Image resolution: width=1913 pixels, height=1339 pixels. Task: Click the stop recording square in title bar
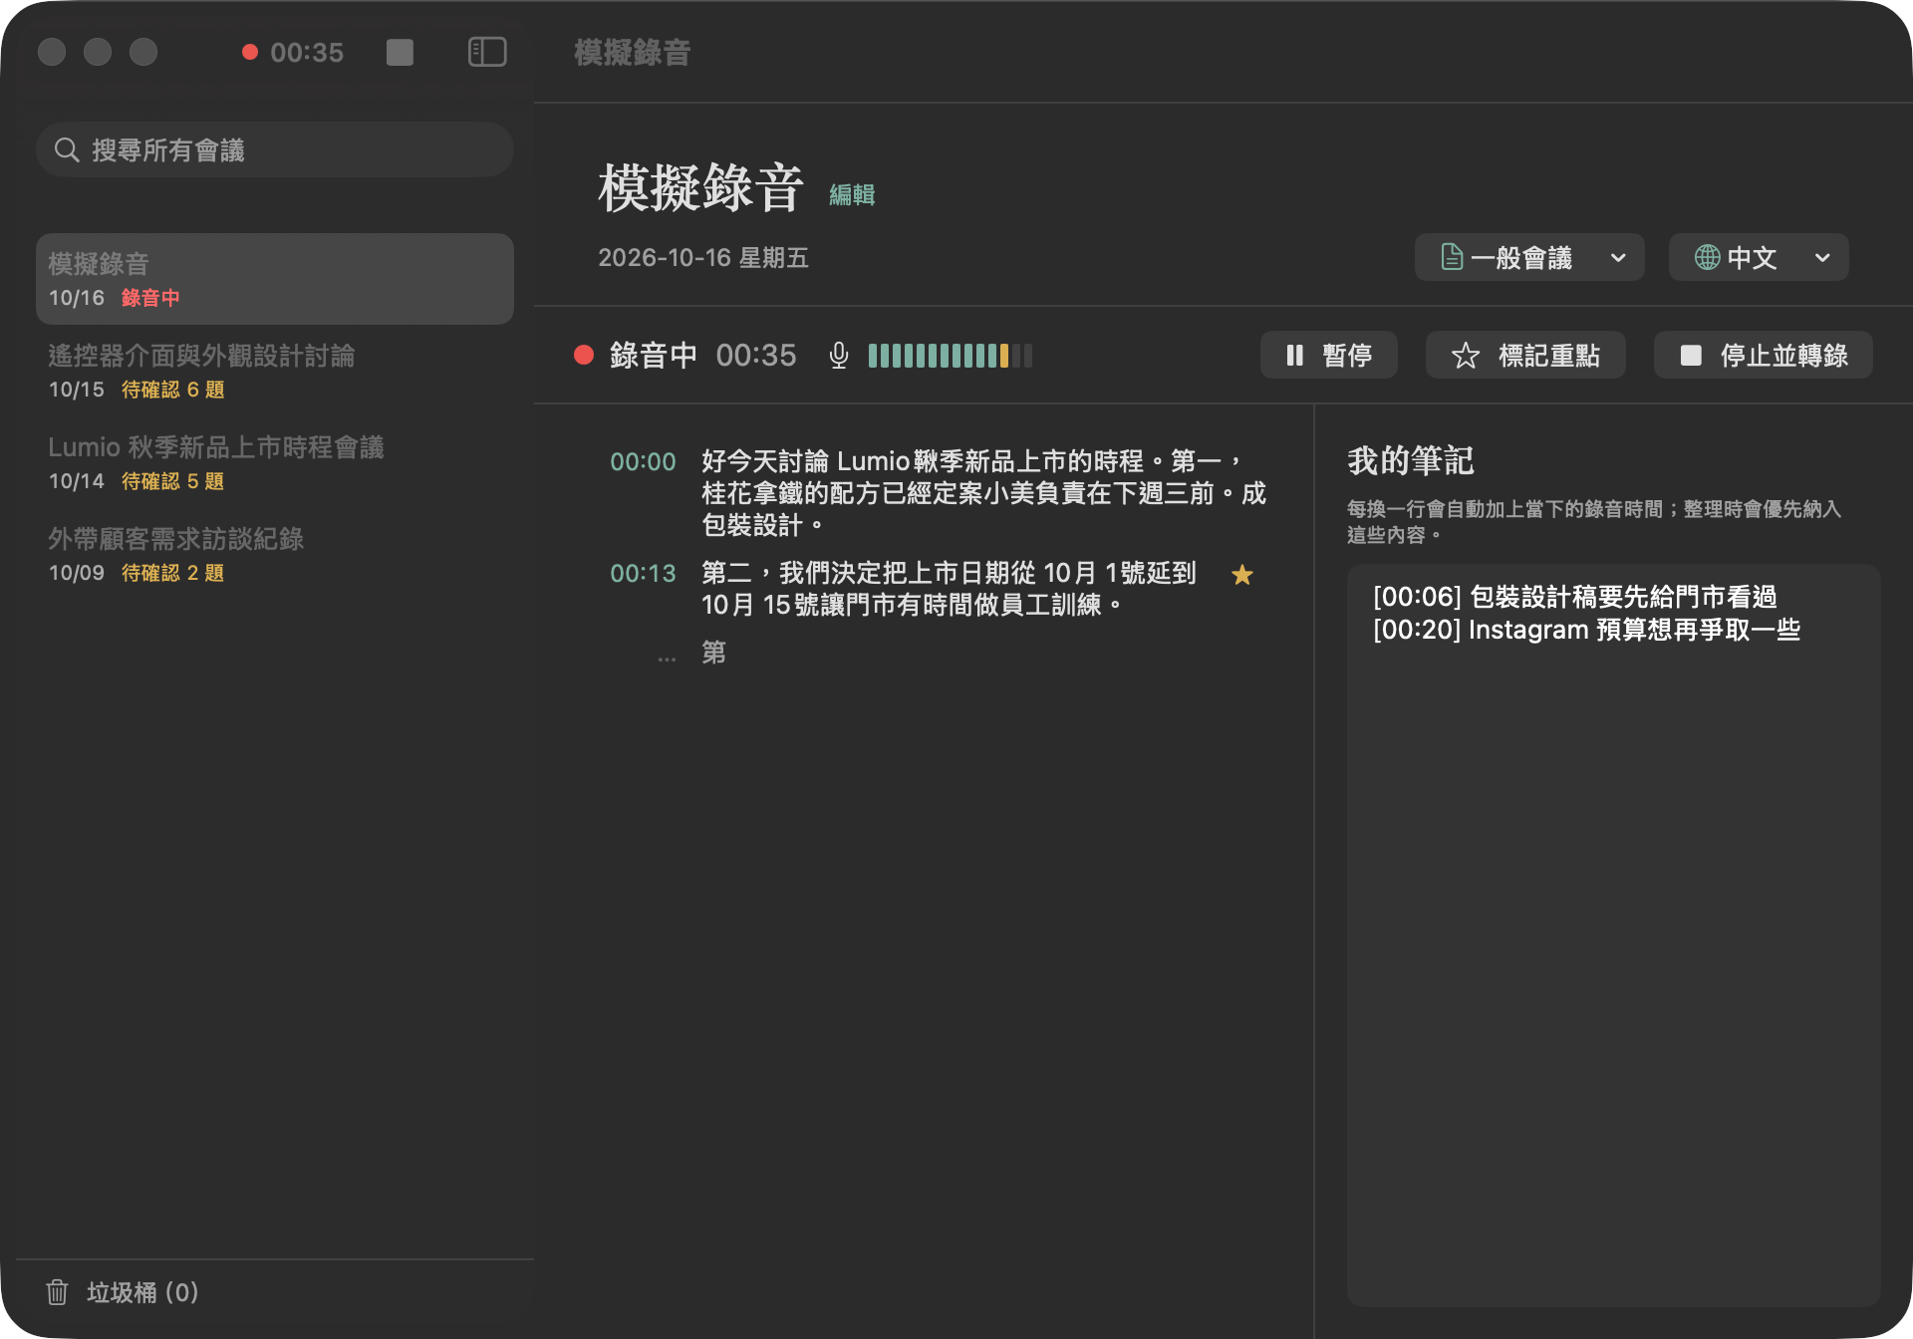(400, 52)
